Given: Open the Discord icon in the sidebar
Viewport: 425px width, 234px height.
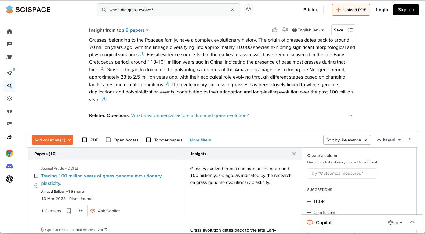Looking at the screenshot, I should (9, 166).
